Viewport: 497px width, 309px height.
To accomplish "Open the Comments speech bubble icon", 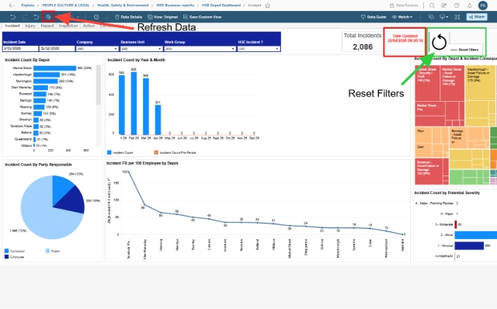I will click(431, 17).
